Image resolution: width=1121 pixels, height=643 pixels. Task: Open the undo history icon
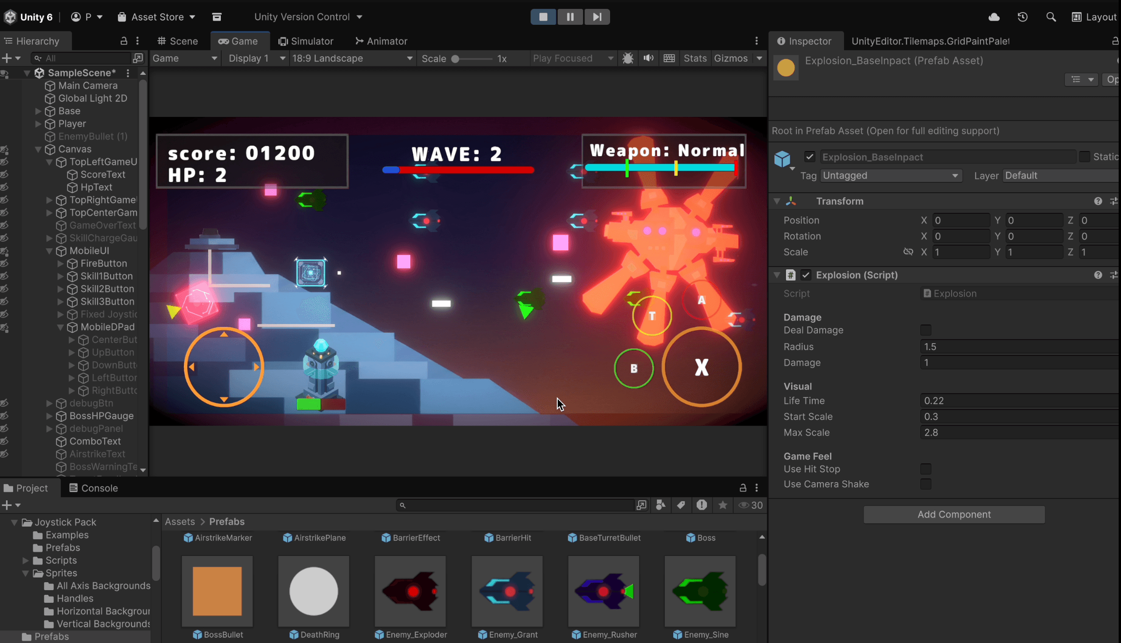pos(1023,17)
